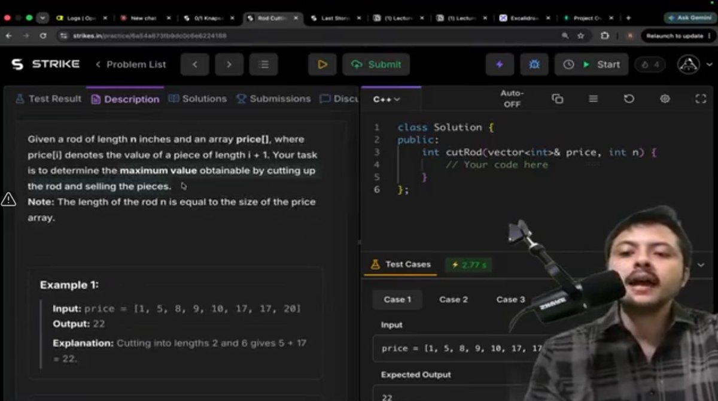
Task: Open the problem list menu icon
Action: point(263,64)
